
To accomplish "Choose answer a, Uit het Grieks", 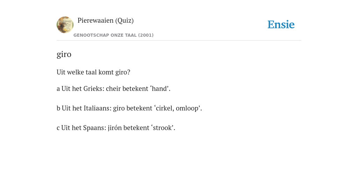I will 114,88.
